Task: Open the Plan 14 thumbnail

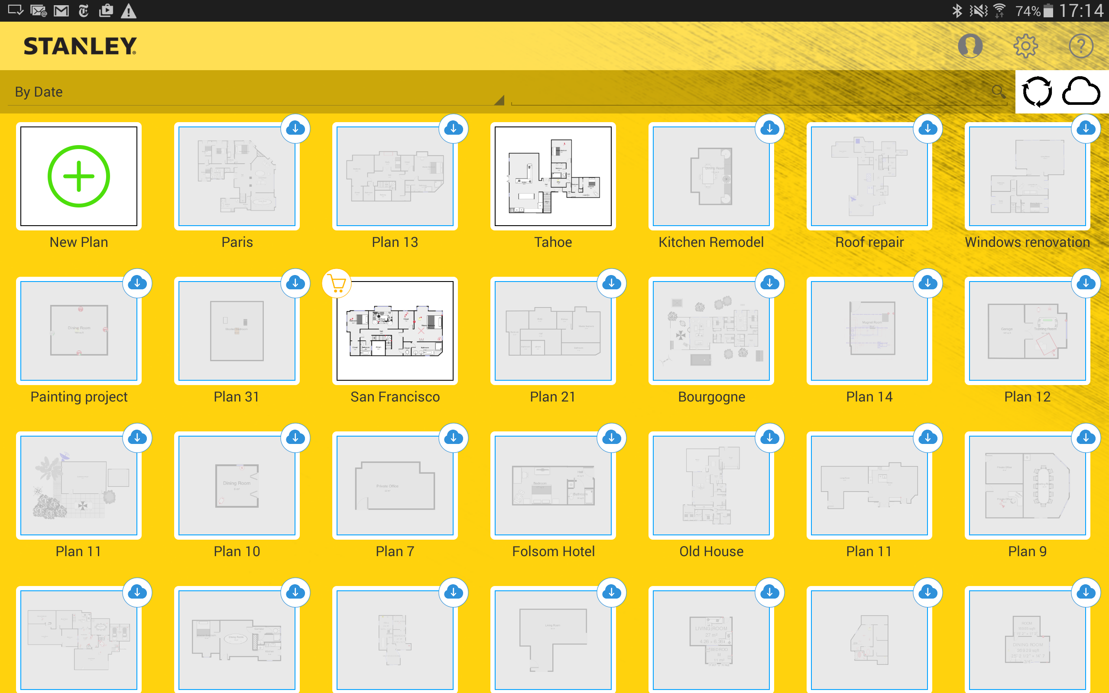Action: tap(869, 331)
